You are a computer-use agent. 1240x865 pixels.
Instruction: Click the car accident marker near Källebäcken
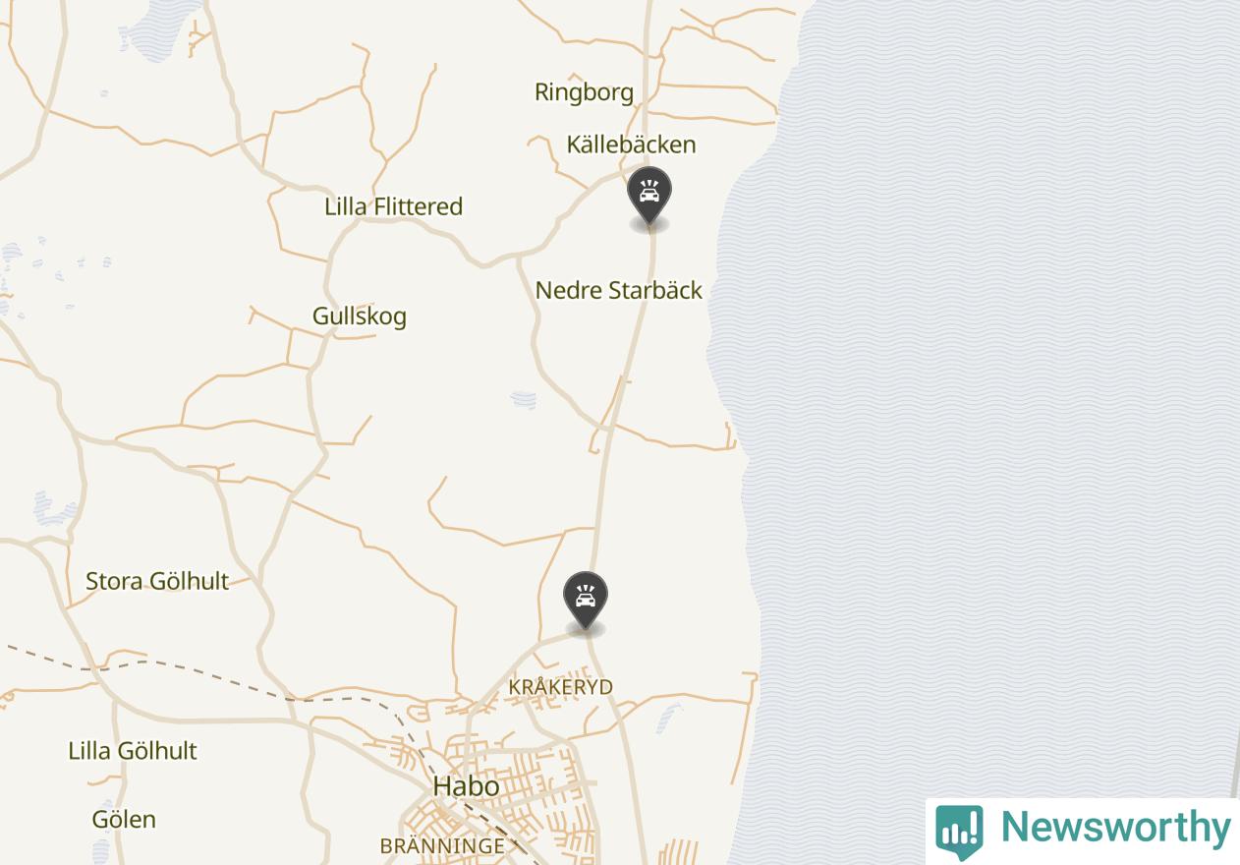pyautogui.click(x=648, y=196)
